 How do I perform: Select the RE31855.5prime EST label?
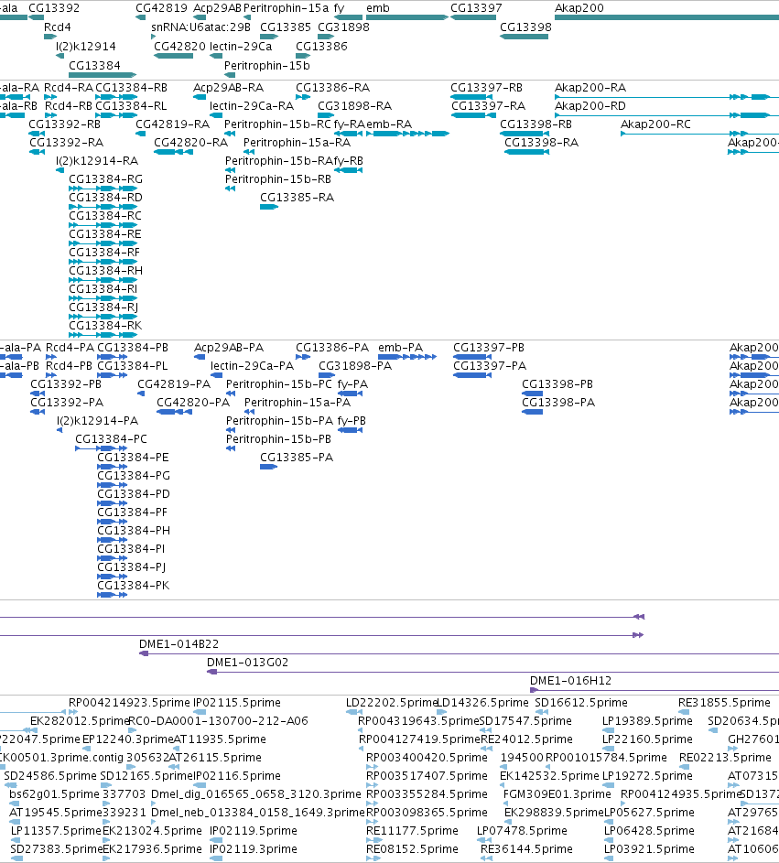[x=724, y=702]
